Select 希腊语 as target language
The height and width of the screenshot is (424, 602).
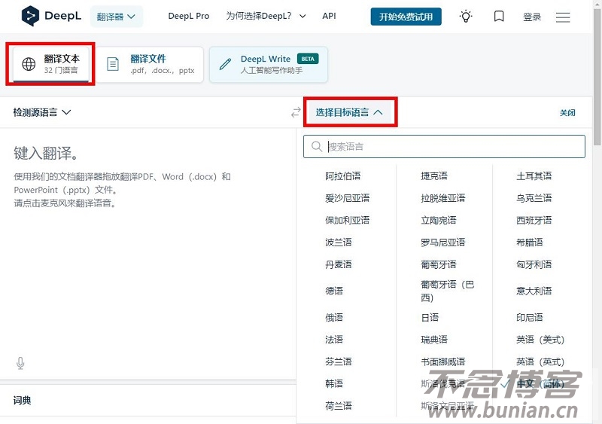click(530, 243)
